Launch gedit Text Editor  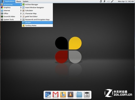(37, 16)
